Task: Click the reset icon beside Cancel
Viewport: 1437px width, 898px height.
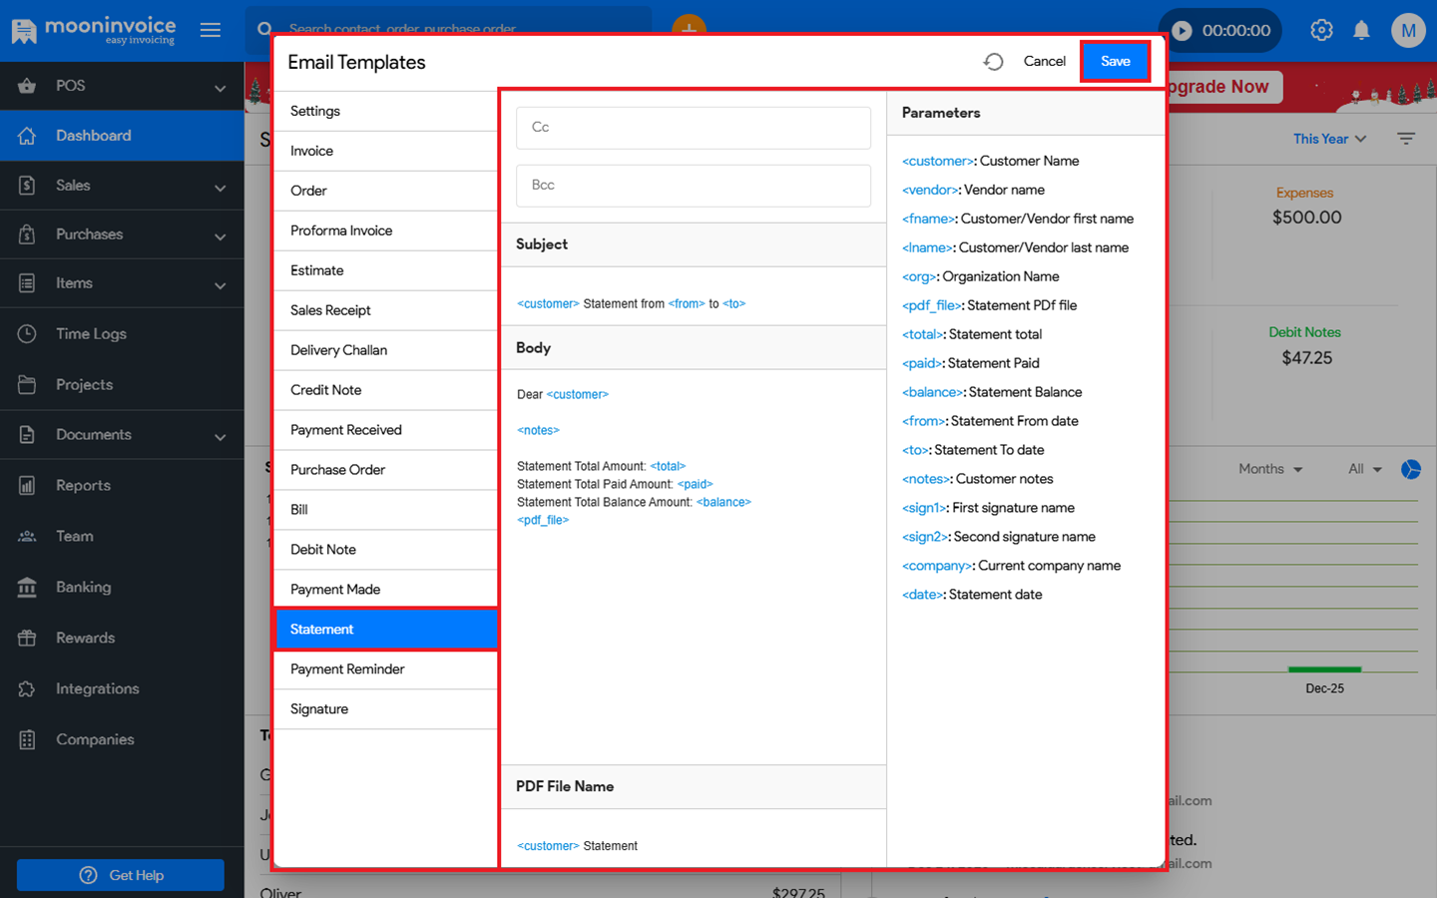Action: coord(993,62)
